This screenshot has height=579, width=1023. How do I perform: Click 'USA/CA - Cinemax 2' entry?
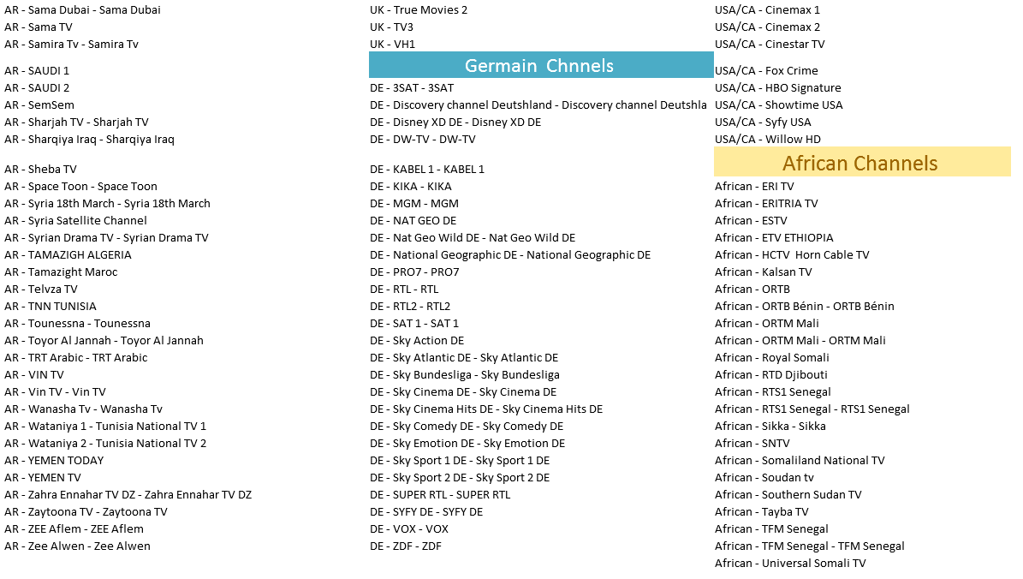(x=768, y=27)
